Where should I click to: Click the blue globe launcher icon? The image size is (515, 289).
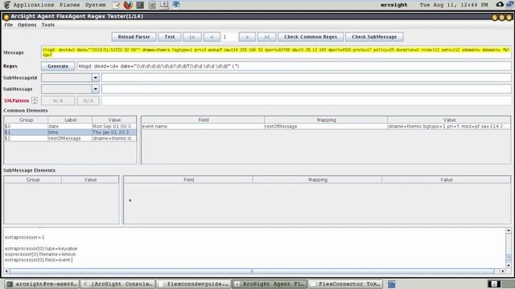[x=176, y=5]
